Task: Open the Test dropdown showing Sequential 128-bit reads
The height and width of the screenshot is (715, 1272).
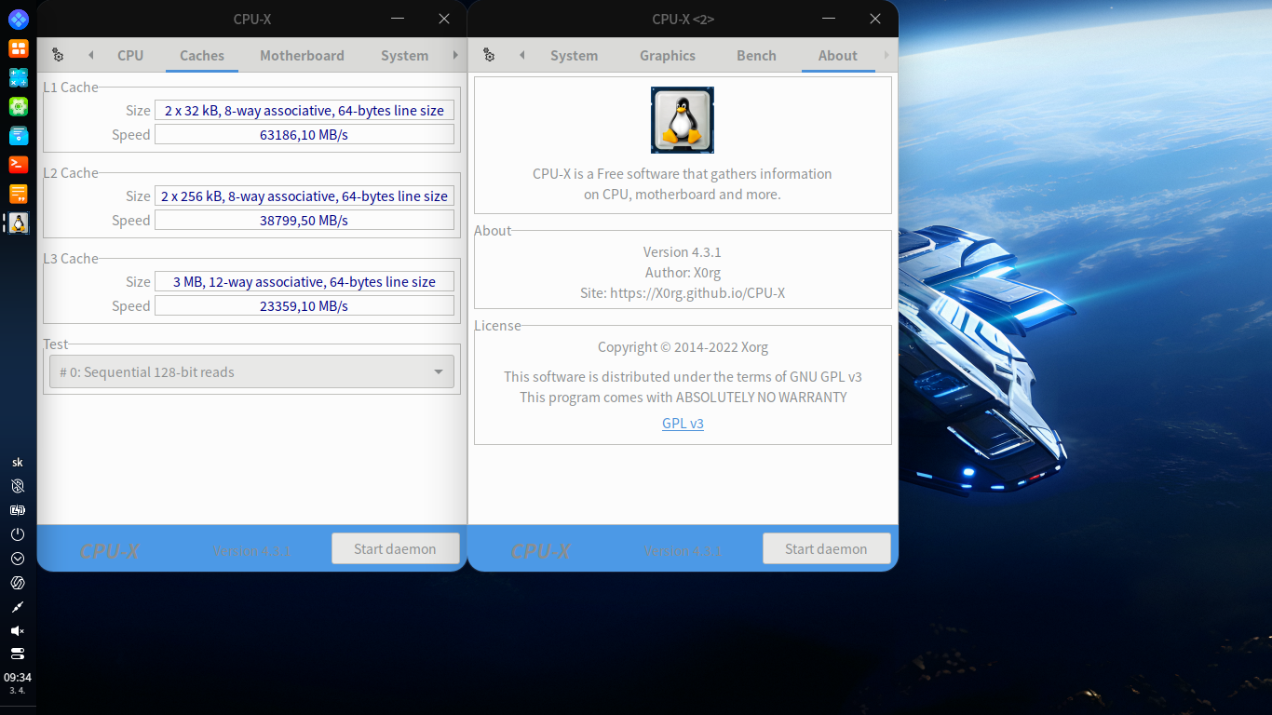Action: pyautogui.click(x=251, y=371)
